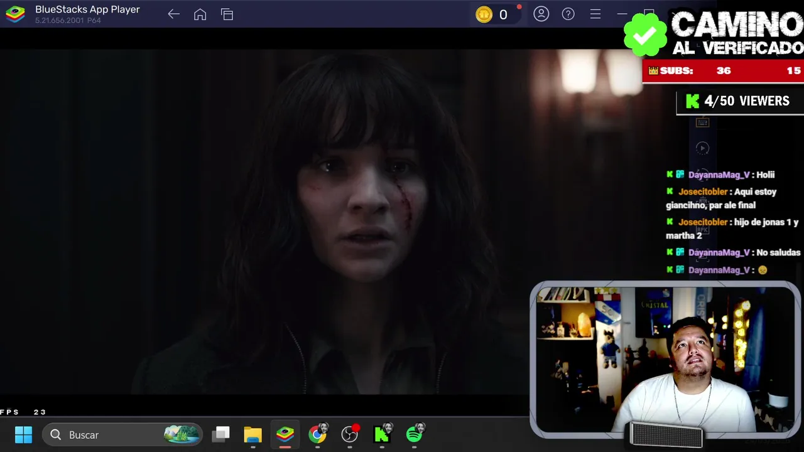Go back with the BlueStacks back arrow
804x452 pixels.
pyautogui.click(x=174, y=14)
